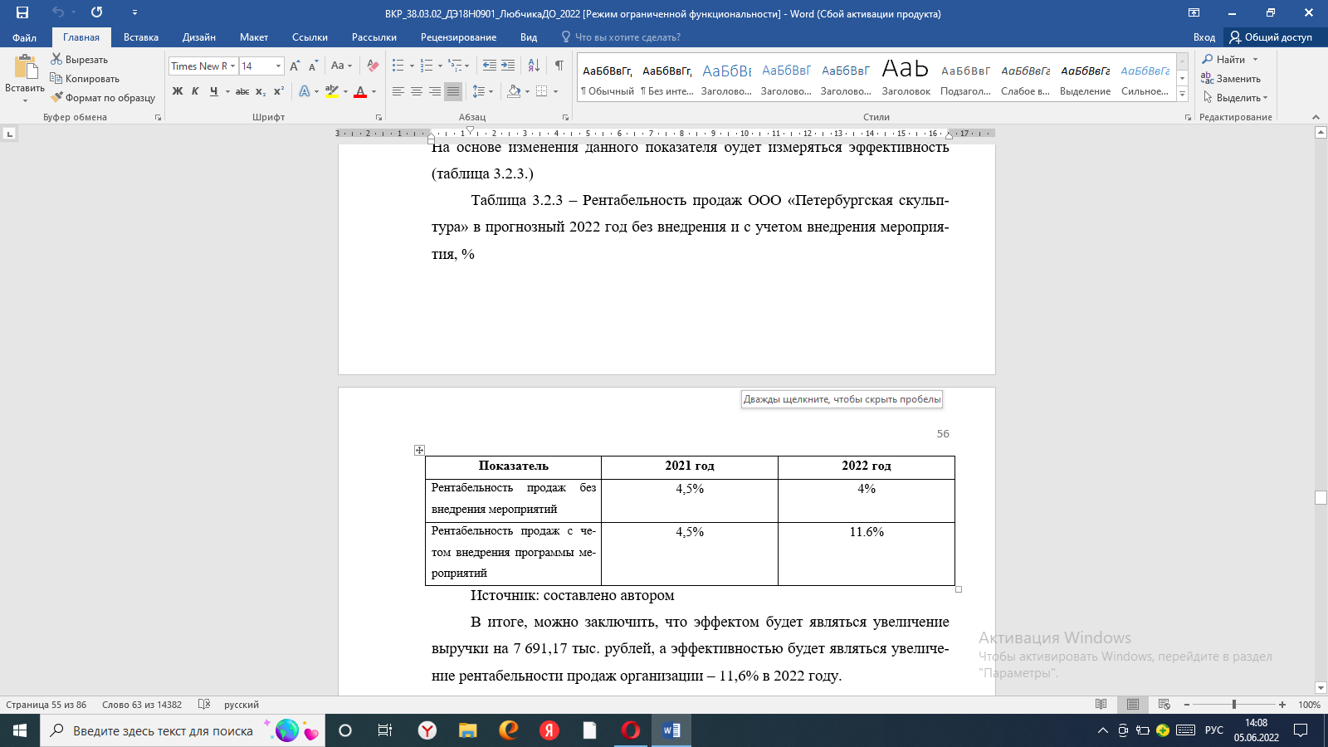Decrease font size with the smaller A icon
This screenshot has width=1328, height=747.
pos(313,66)
